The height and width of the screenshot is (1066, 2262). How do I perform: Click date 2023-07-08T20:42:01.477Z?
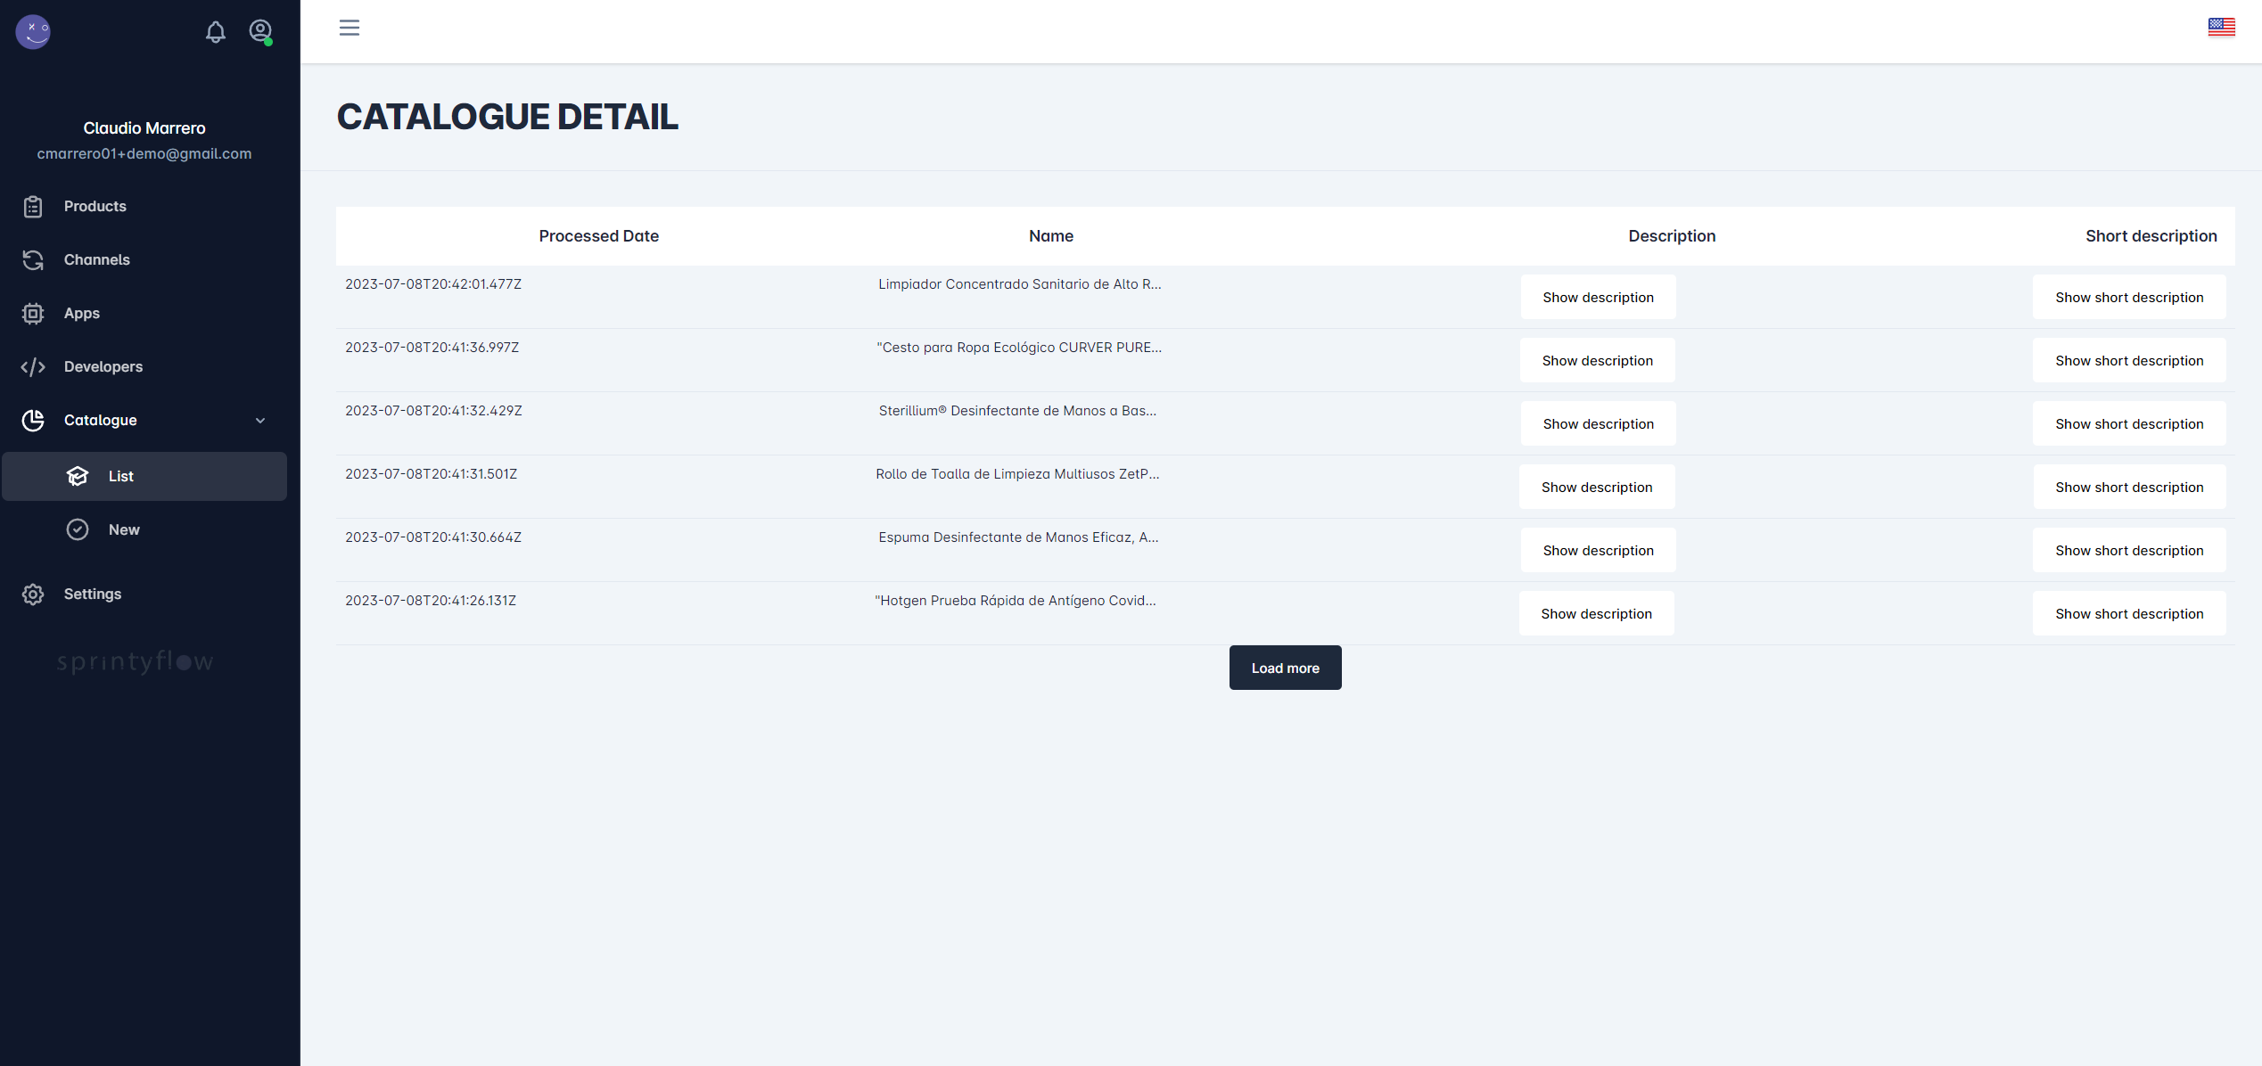(x=433, y=284)
